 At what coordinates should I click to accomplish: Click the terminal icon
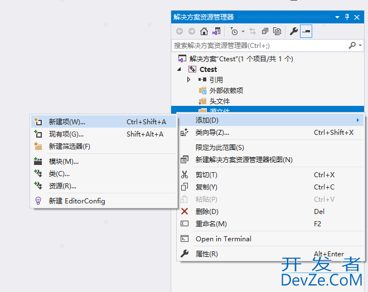pyautogui.click(x=185, y=239)
